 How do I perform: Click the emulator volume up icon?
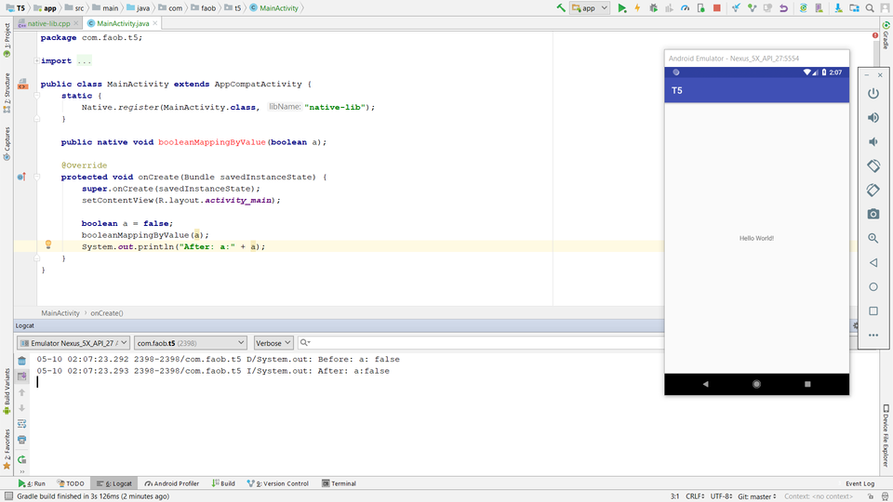pos(873,118)
